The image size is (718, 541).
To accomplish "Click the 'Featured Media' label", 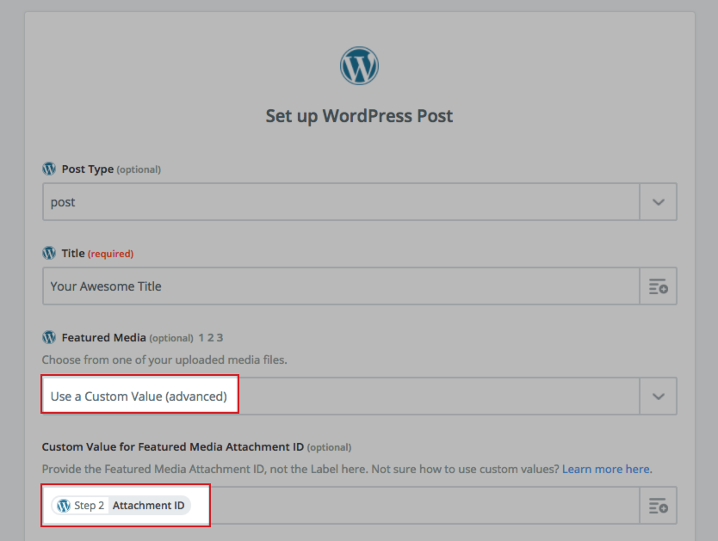I will pos(104,337).
